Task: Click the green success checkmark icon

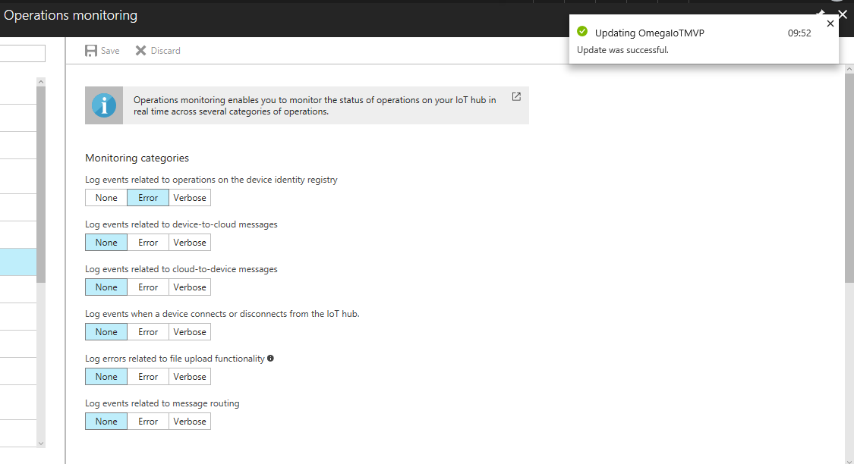Action: click(582, 32)
